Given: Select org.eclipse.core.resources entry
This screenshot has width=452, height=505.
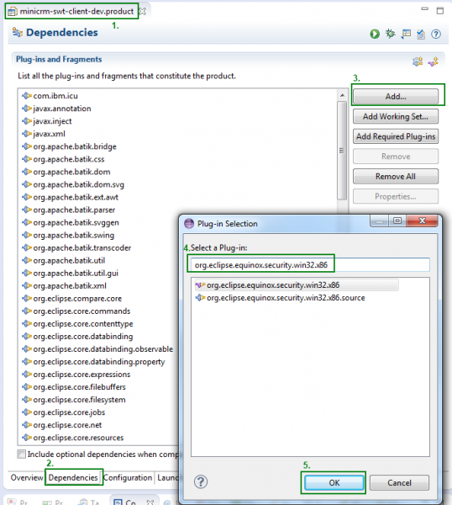Looking at the screenshot, I should point(72,438).
